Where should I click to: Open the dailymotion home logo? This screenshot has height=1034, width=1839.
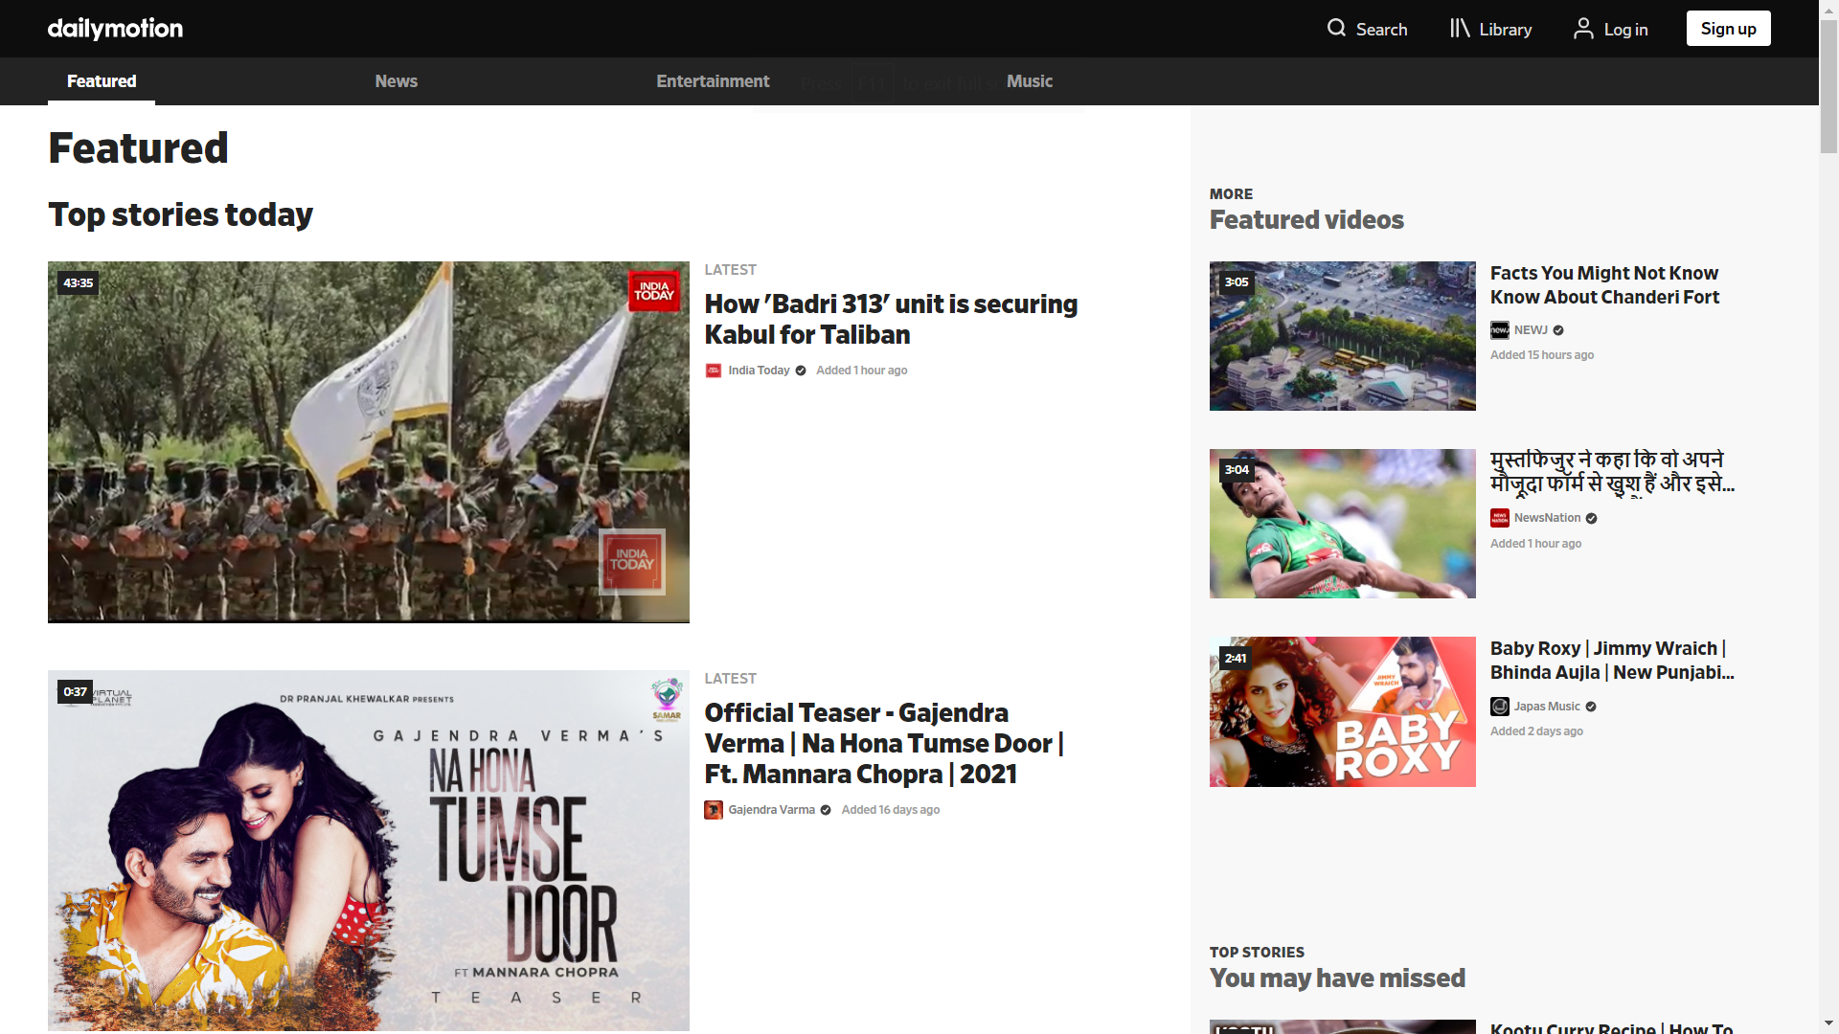(115, 28)
